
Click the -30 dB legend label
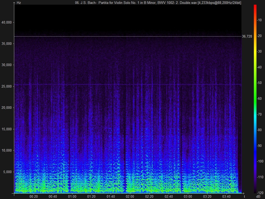(259, 52)
